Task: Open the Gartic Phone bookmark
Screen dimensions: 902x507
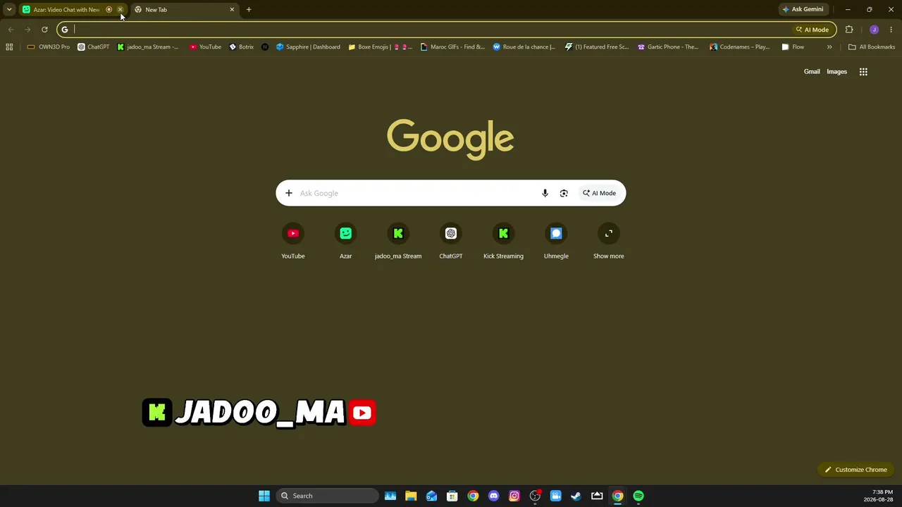Action: 668,47
